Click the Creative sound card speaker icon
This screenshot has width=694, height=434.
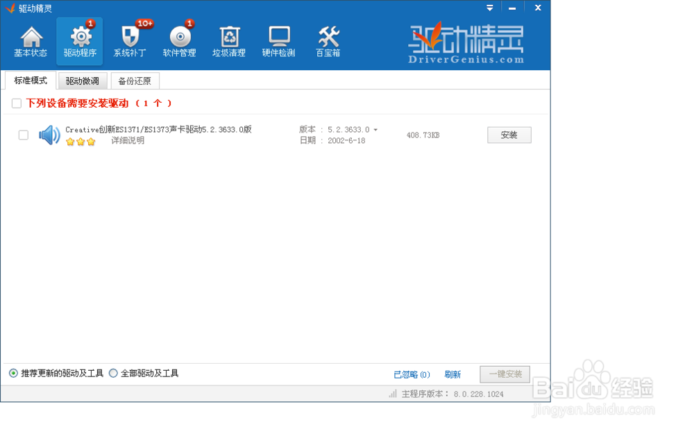49,135
